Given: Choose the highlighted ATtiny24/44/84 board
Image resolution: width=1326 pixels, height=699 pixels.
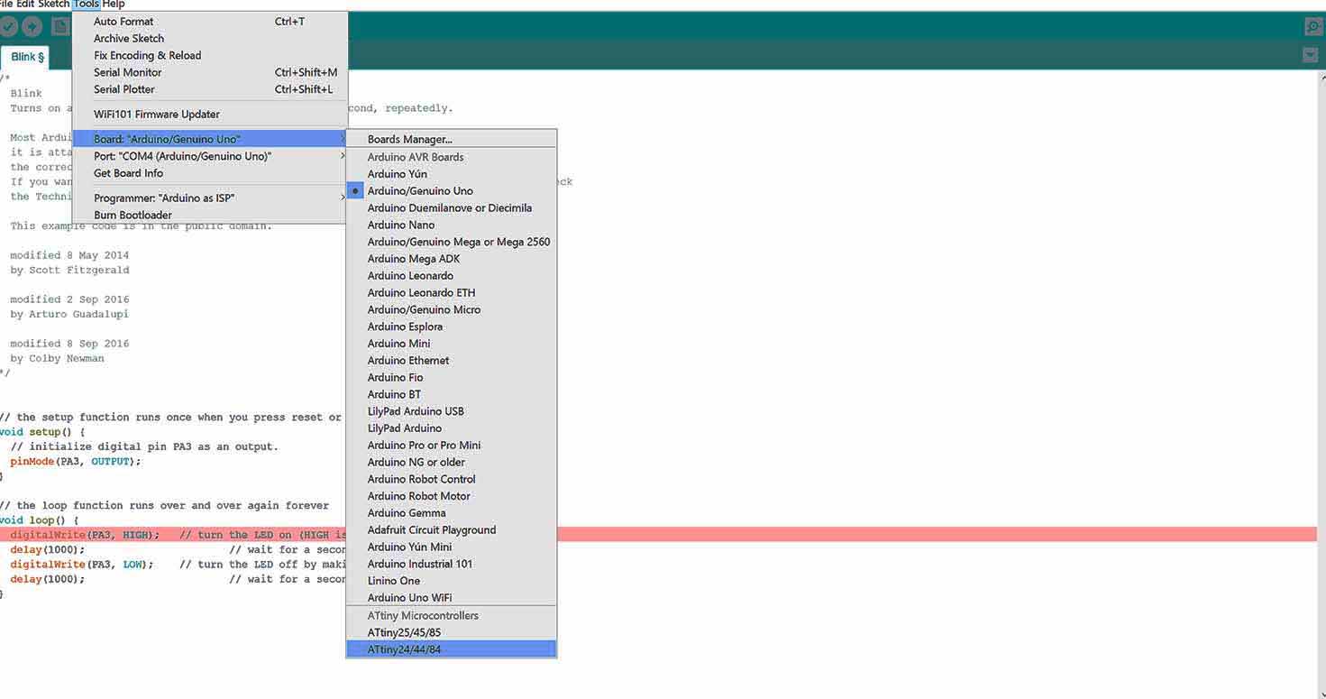Looking at the screenshot, I should 452,649.
